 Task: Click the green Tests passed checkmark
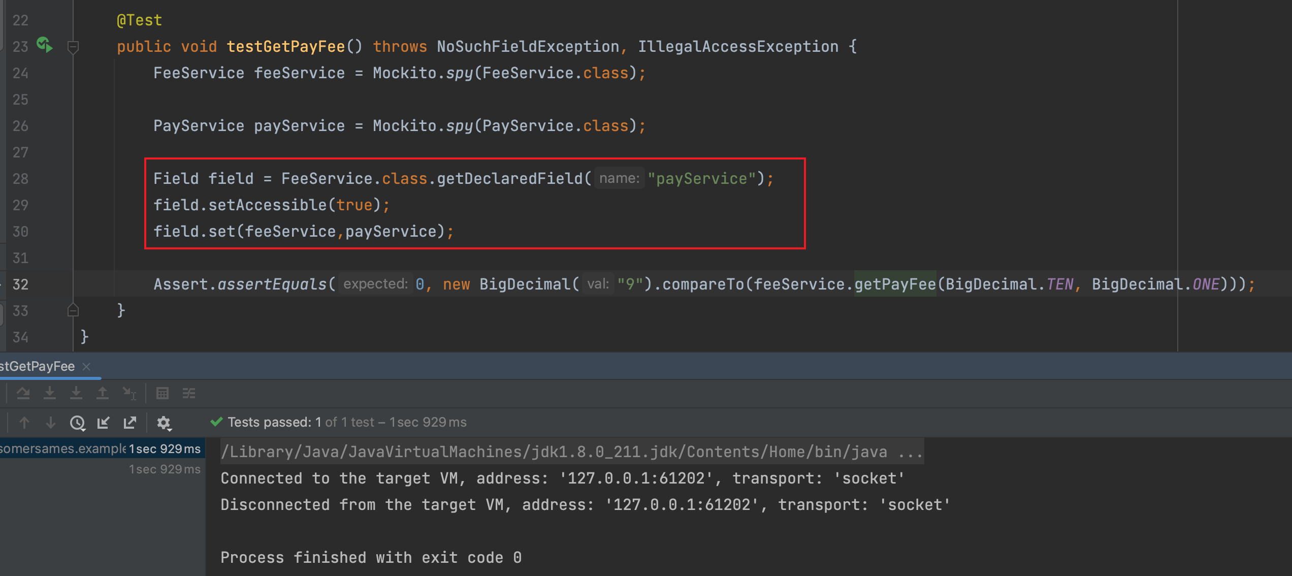tap(217, 422)
